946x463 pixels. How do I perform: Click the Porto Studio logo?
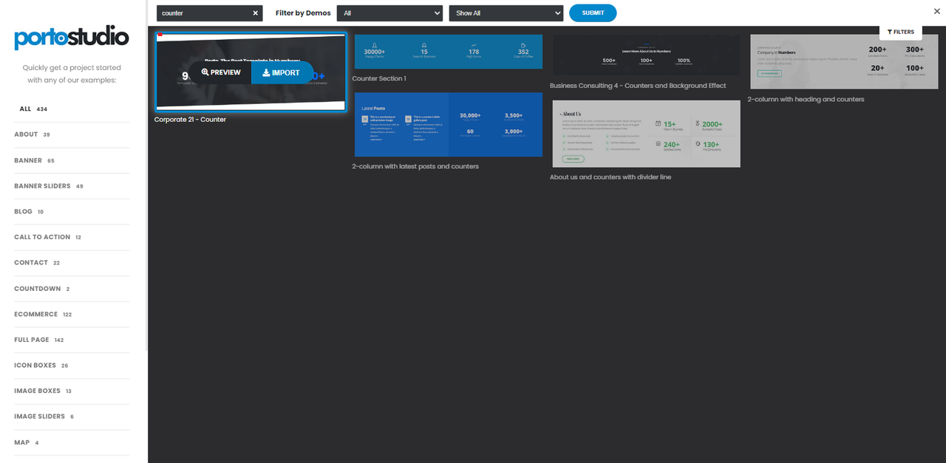coord(72,38)
